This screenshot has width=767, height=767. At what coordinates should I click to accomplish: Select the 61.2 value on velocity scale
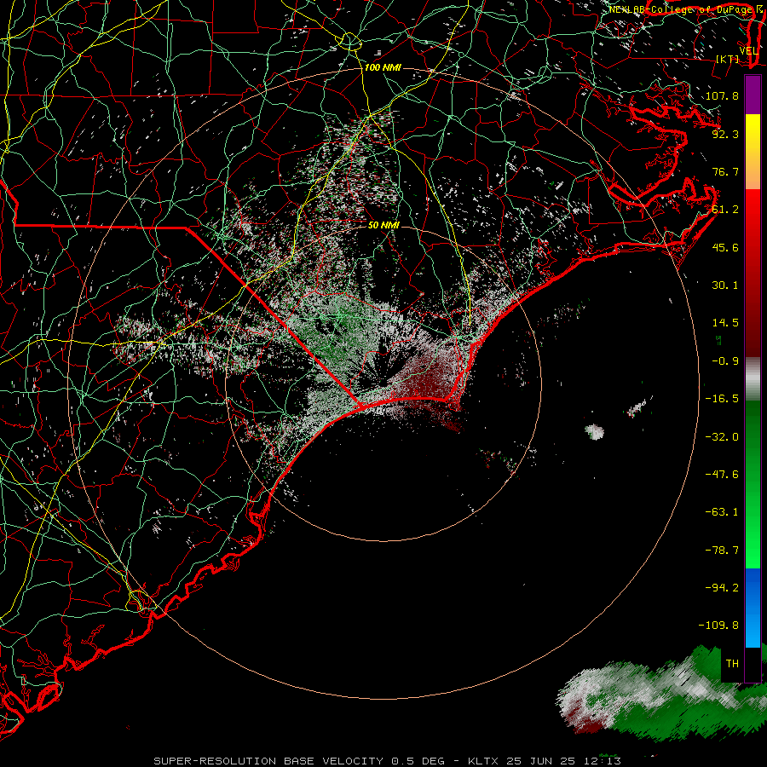pos(725,210)
